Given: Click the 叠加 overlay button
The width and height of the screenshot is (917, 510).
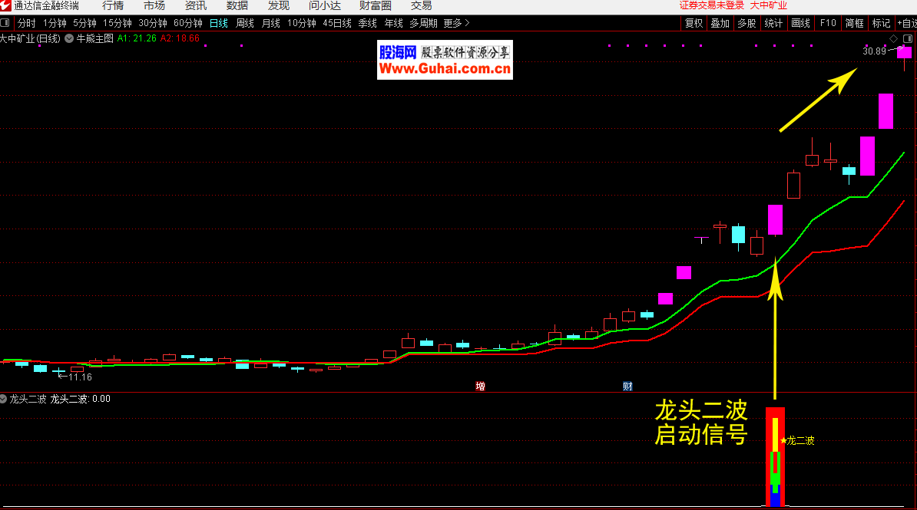Looking at the screenshot, I should pos(720,23).
